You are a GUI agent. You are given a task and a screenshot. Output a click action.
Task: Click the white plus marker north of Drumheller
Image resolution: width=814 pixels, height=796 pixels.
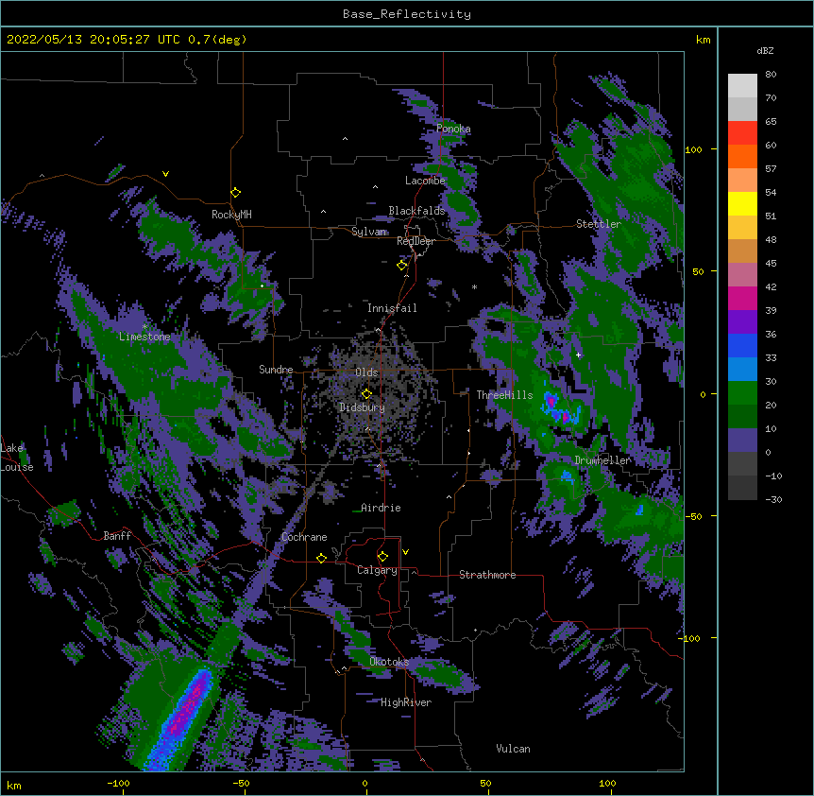pyautogui.click(x=578, y=355)
